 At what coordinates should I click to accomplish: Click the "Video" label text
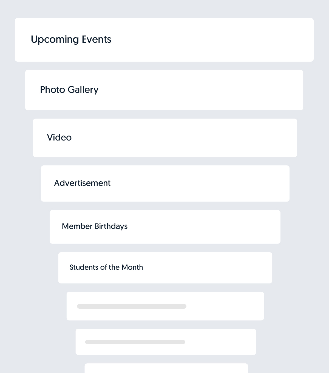(x=59, y=137)
